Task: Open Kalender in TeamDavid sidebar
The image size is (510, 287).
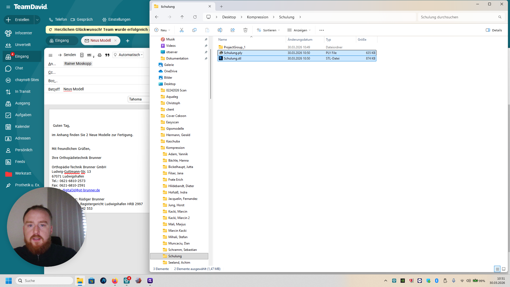Action: (x=22, y=126)
